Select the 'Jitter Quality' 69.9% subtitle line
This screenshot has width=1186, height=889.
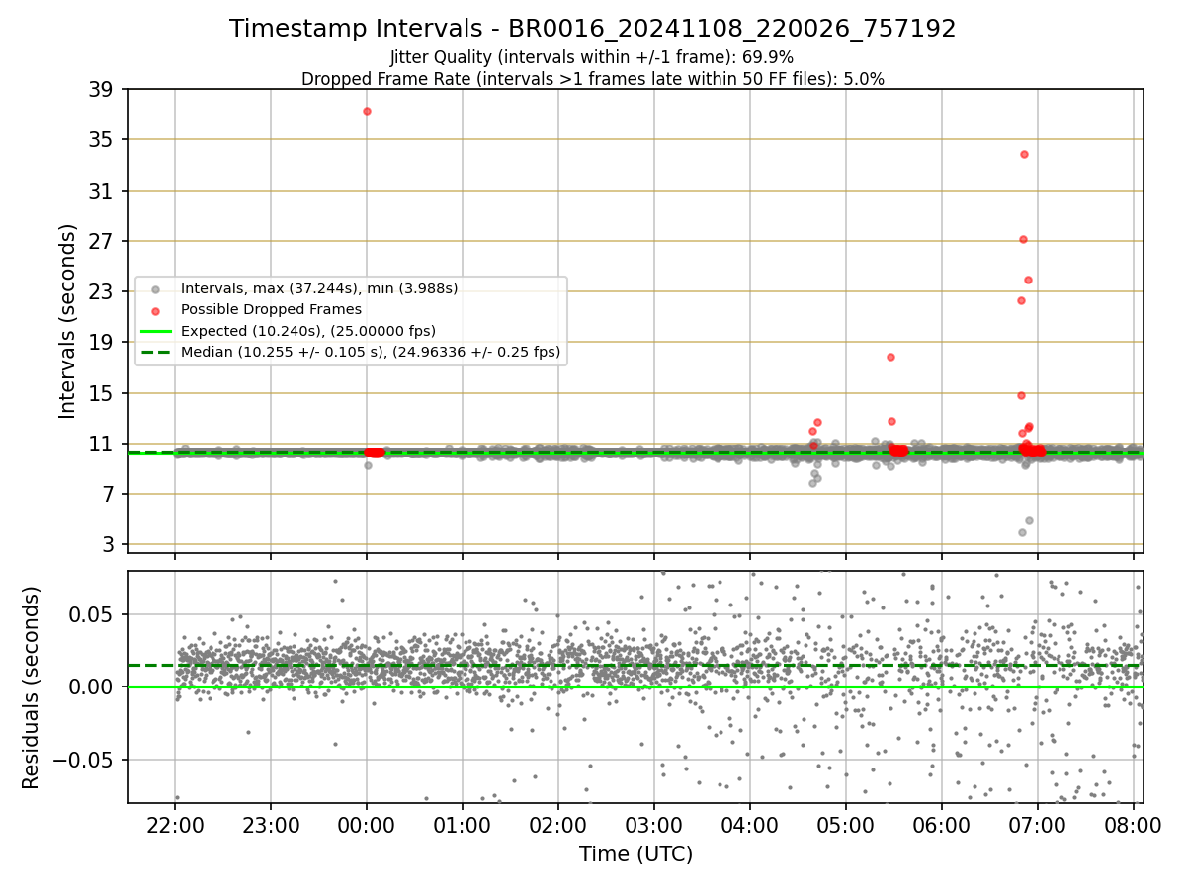tap(592, 57)
